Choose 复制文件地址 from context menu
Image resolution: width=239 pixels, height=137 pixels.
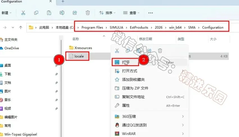tap(150, 97)
